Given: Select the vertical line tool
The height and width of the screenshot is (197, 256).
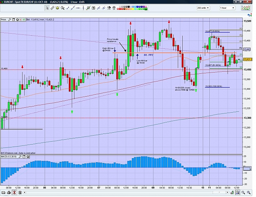Looking at the screenshot, I should pos(83,8).
